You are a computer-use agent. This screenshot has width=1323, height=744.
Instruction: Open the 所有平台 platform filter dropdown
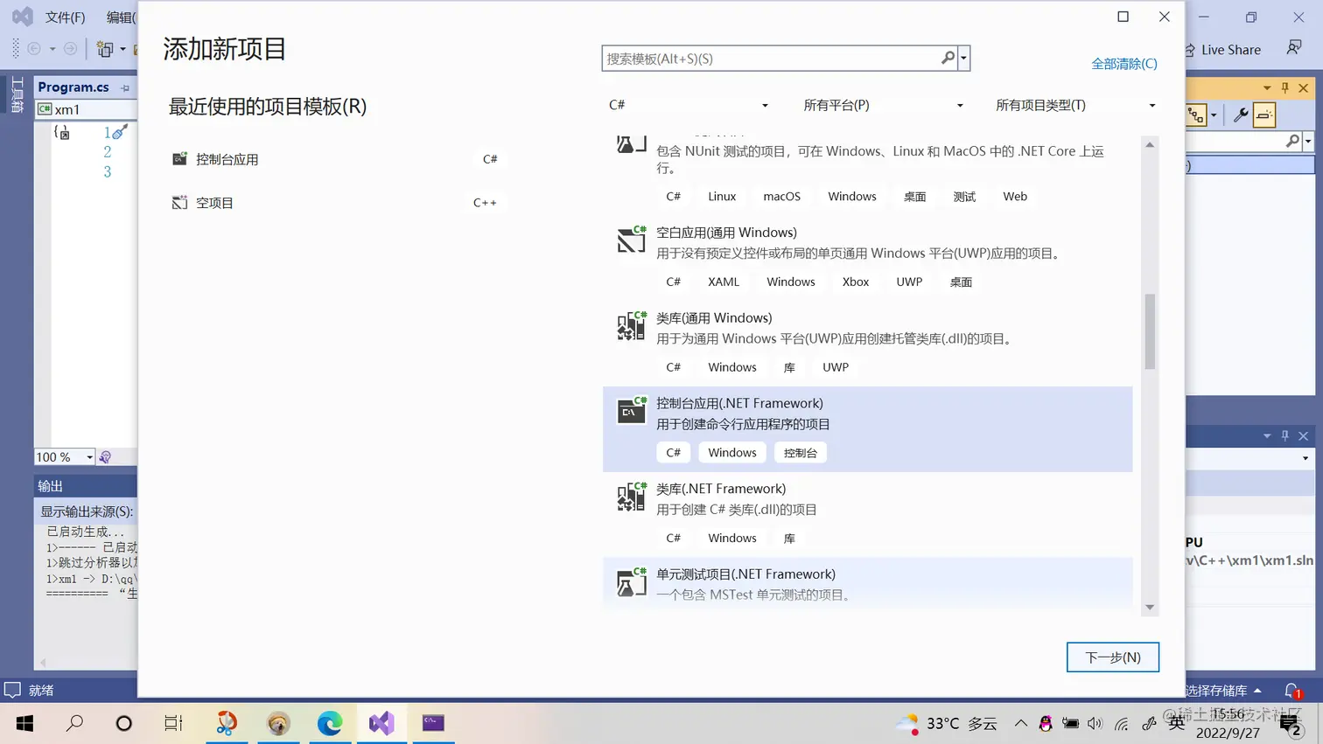[x=882, y=105]
